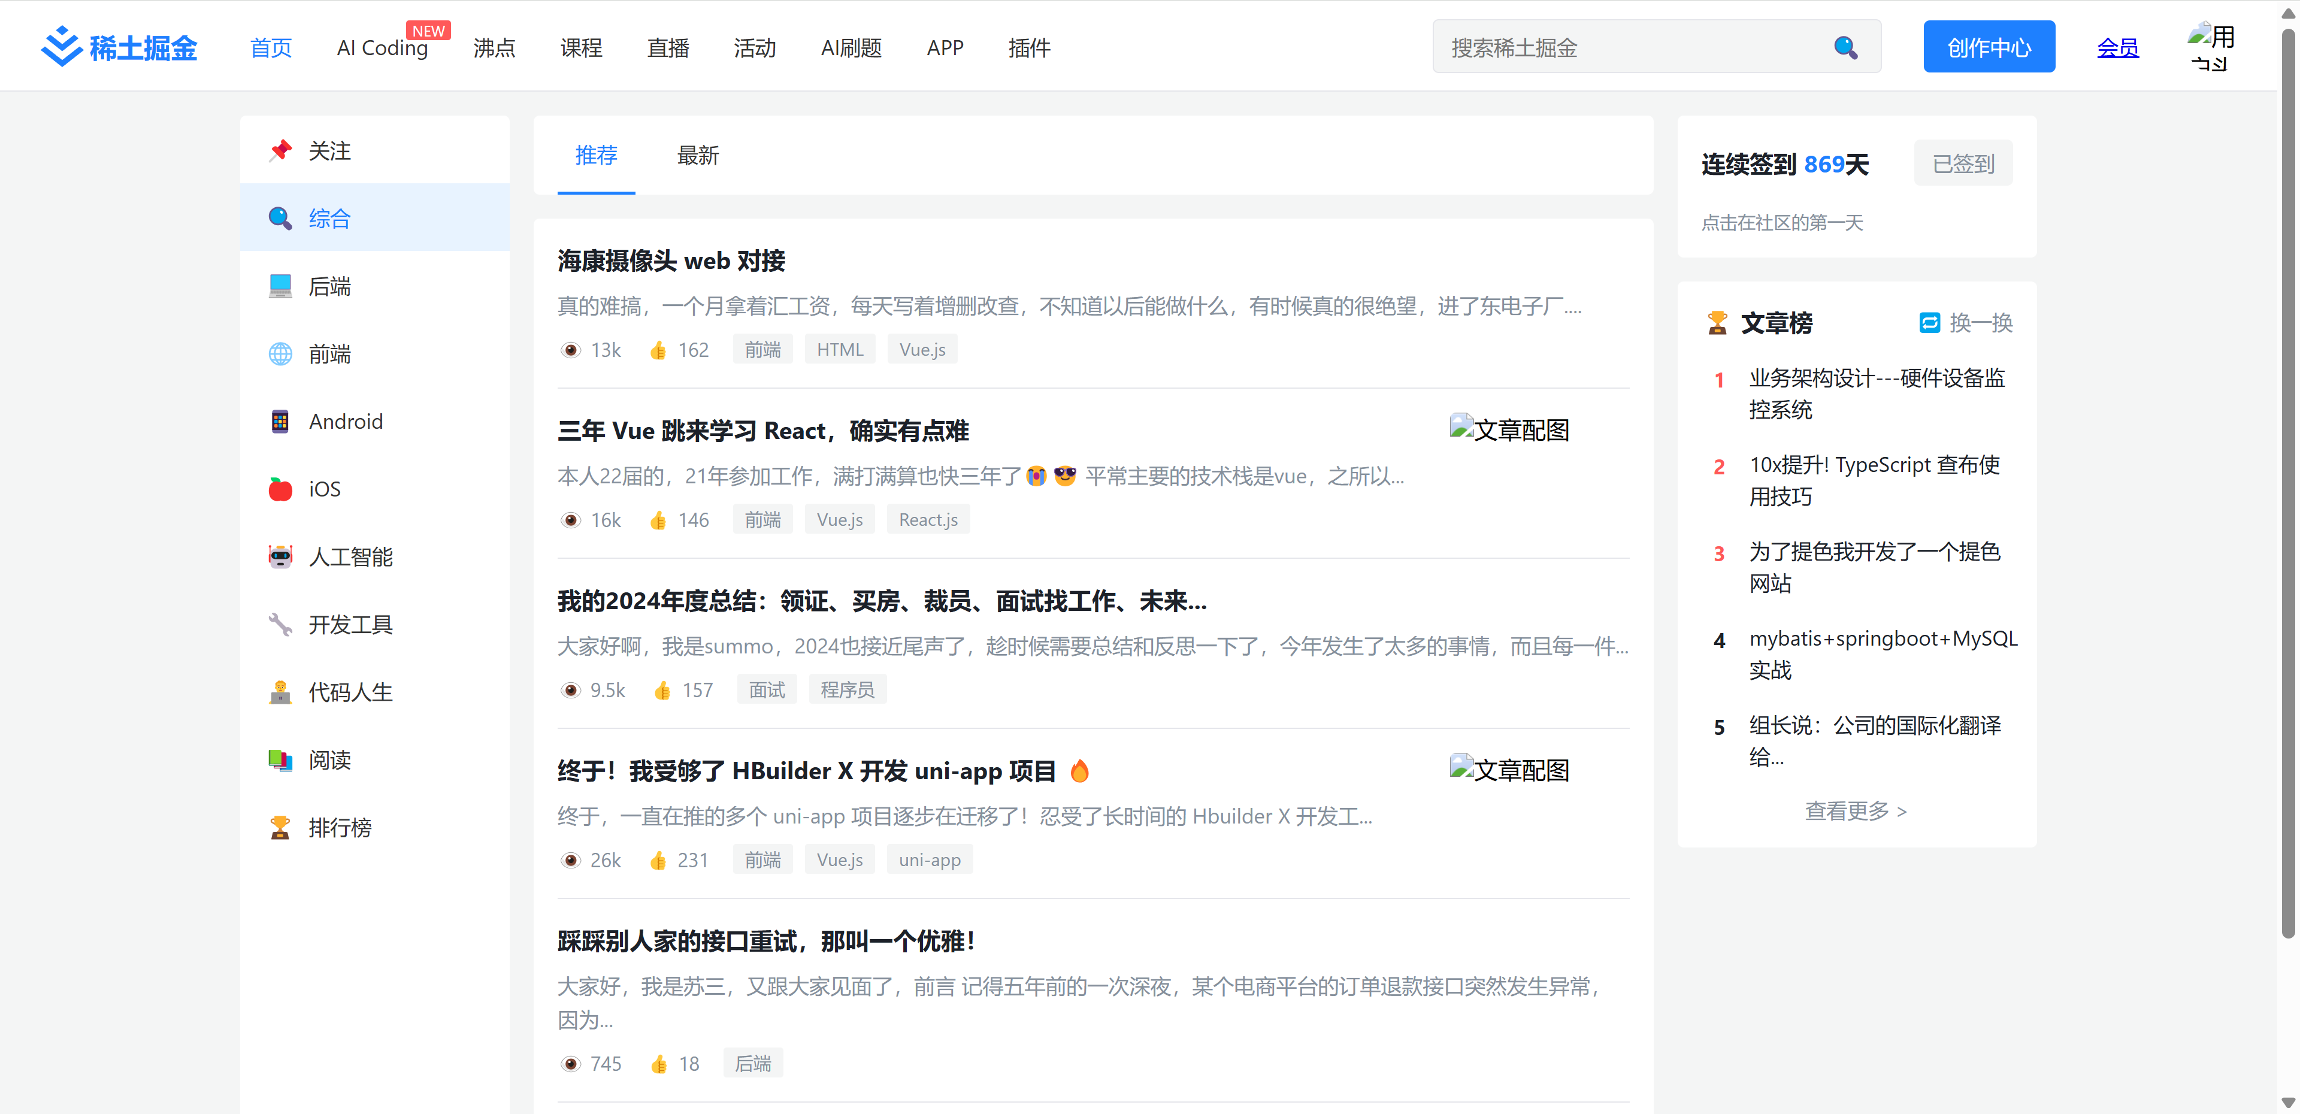
Task: Click the eye icon showing 745 views
Action: click(571, 1064)
